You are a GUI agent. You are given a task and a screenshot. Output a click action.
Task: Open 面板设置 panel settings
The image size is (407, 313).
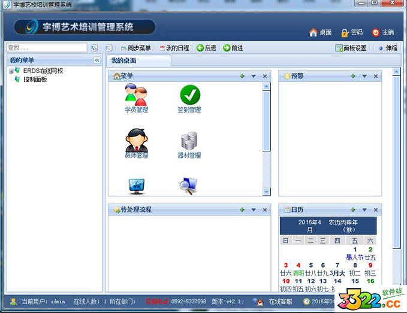point(351,48)
